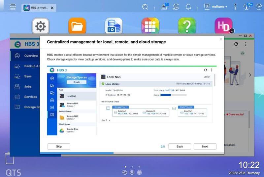
Task: Click Next in the wizard dialog
Action: click(x=205, y=147)
